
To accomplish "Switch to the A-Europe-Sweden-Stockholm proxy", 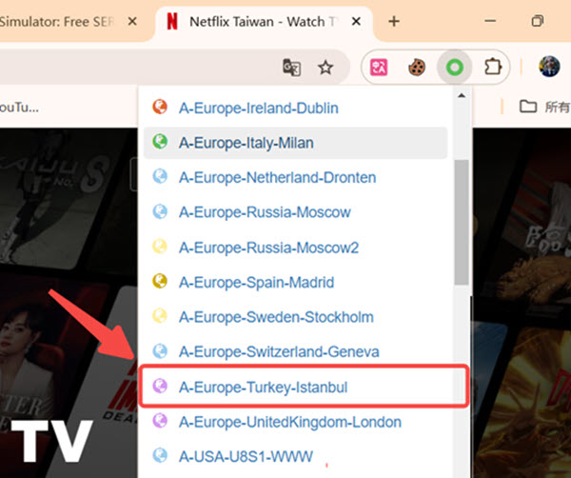I will [295, 317].
